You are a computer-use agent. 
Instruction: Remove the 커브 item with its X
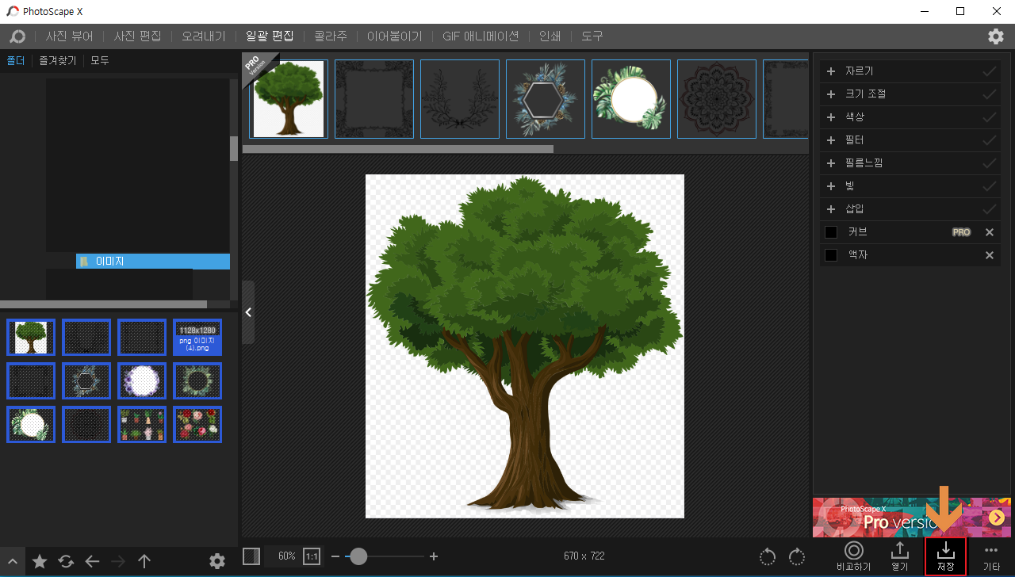point(990,232)
